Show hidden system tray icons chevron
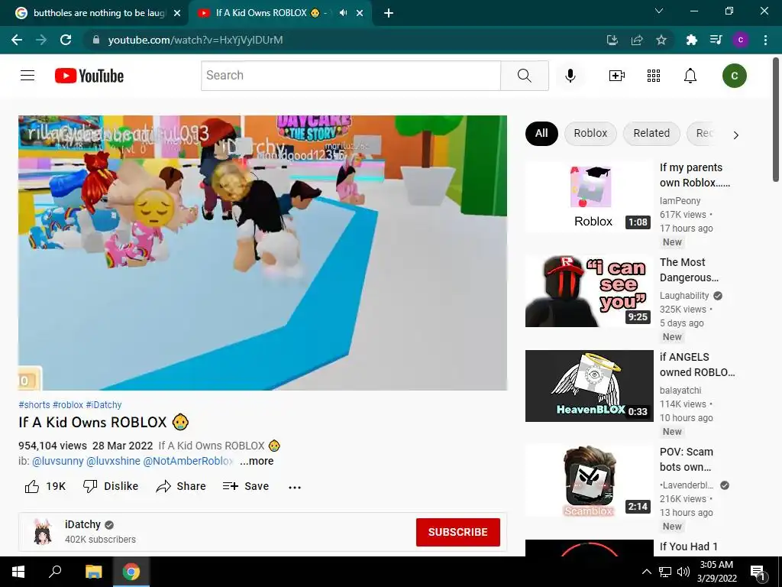 [646, 572]
